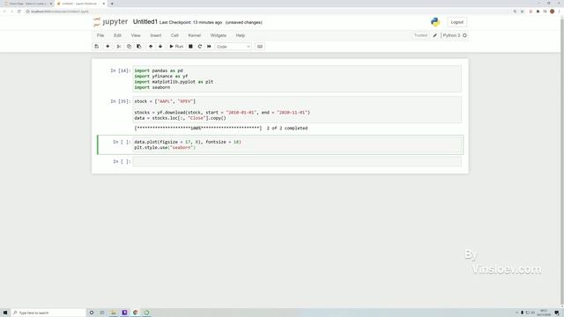Copy selected cells icon
Image resolution: width=564 pixels, height=317 pixels.
click(x=129, y=47)
